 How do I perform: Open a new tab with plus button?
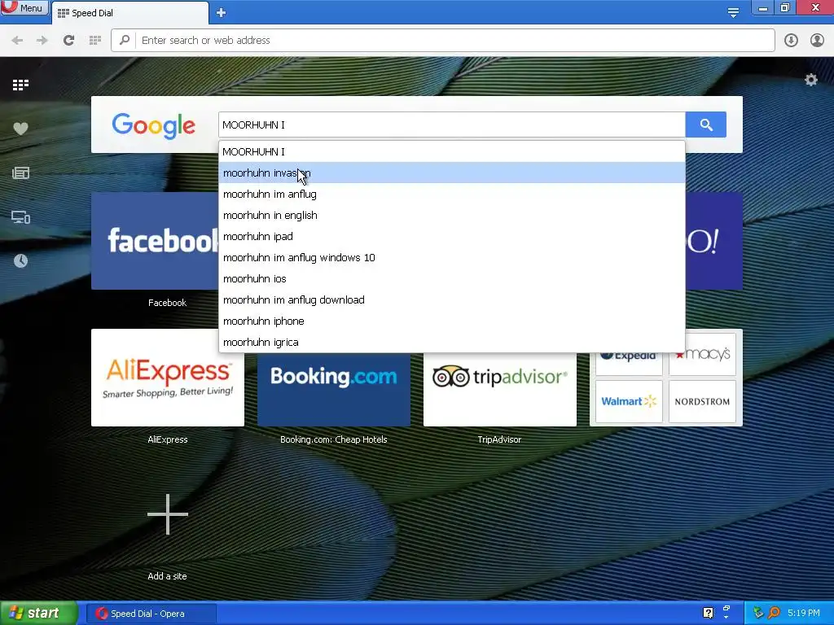(222, 13)
